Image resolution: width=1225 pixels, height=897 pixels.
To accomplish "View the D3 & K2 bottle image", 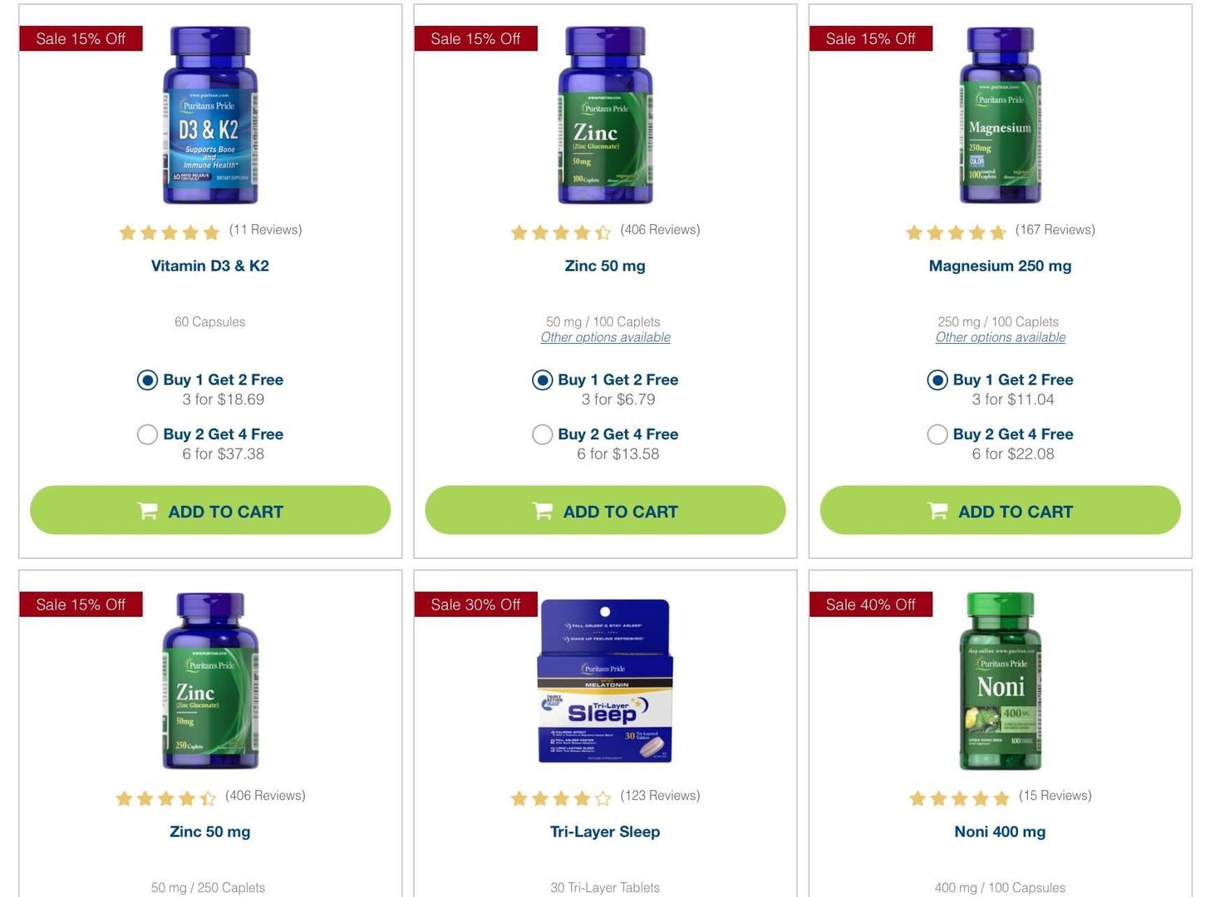I will [210, 115].
